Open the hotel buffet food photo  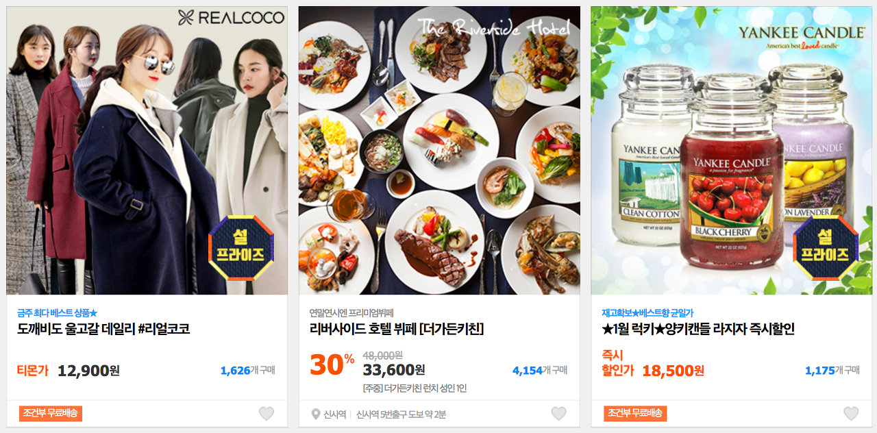439,151
